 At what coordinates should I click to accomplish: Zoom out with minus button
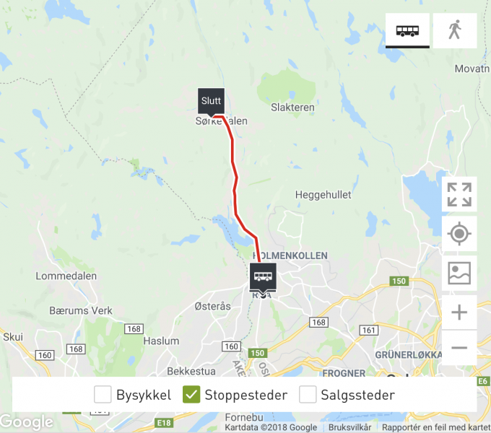[459, 348]
